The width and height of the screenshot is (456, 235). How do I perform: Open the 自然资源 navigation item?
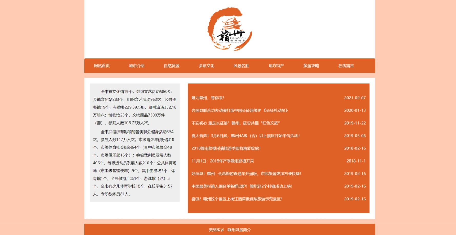point(172,66)
